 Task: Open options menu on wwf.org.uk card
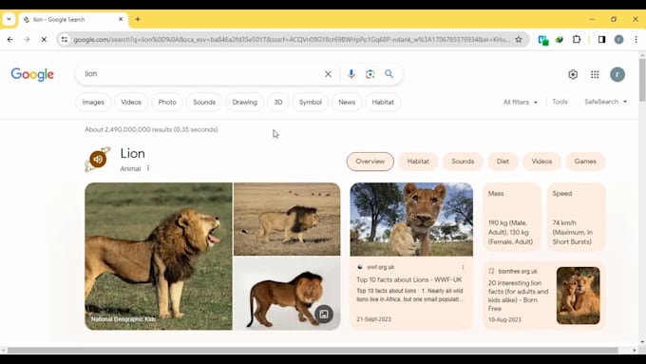463,267
